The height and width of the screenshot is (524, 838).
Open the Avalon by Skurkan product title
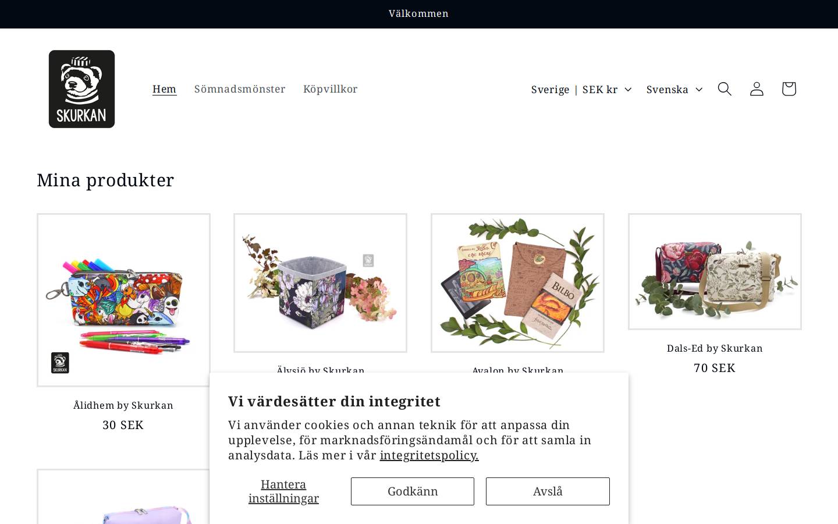tap(517, 369)
